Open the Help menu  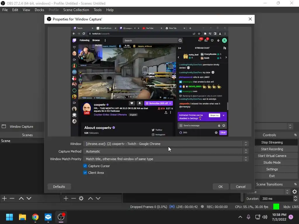pos(110,10)
